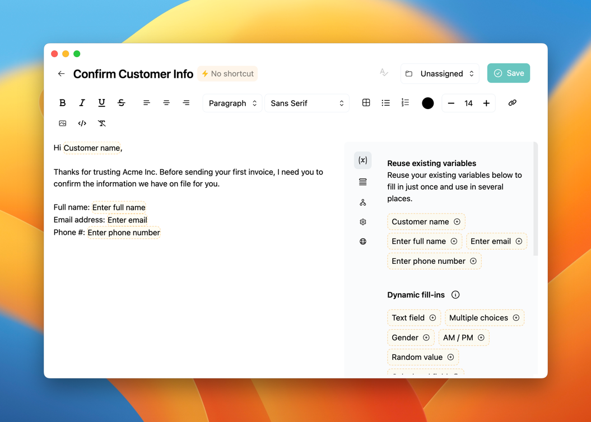
Task: Open the Paragraph style dropdown
Action: point(232,103)
